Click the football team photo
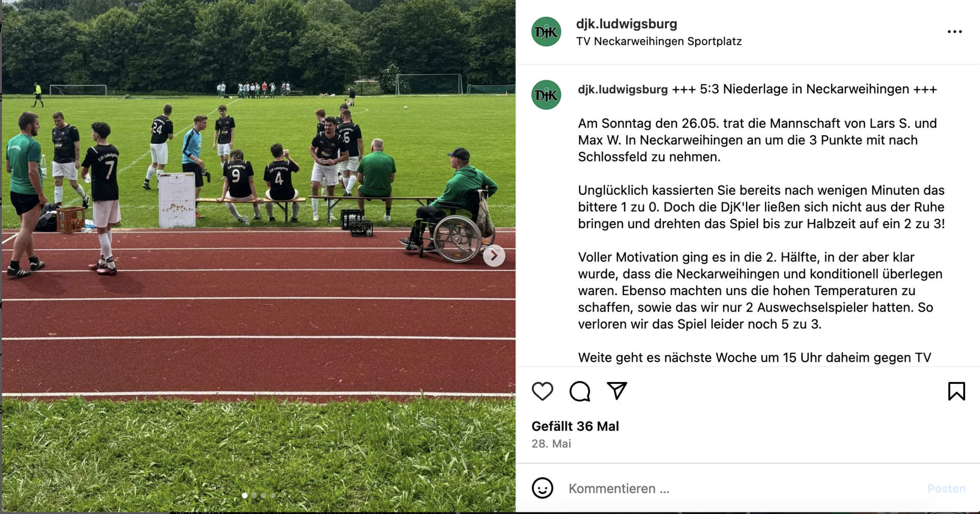 [x=258, y=256]
